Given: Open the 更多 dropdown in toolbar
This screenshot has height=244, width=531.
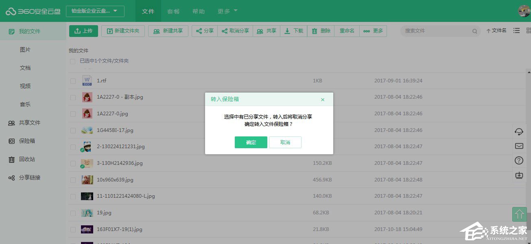Looking at the screenshot, I should (373, 30).
